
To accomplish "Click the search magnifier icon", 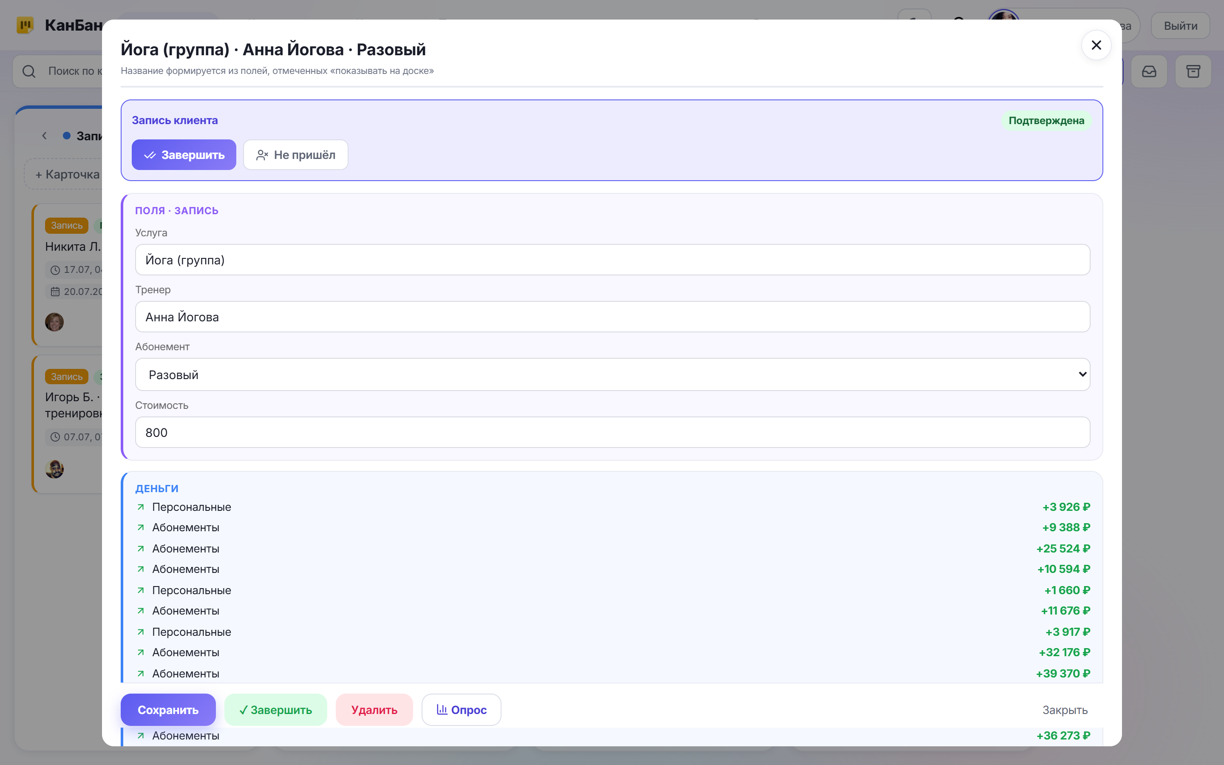I will [29, 71].
